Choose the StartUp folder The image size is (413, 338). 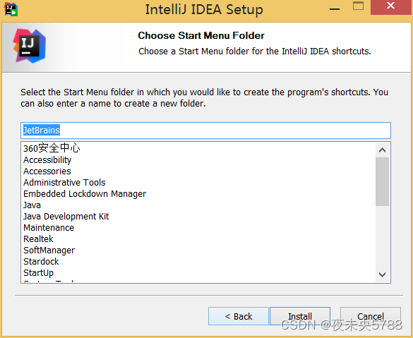point(38,272)
